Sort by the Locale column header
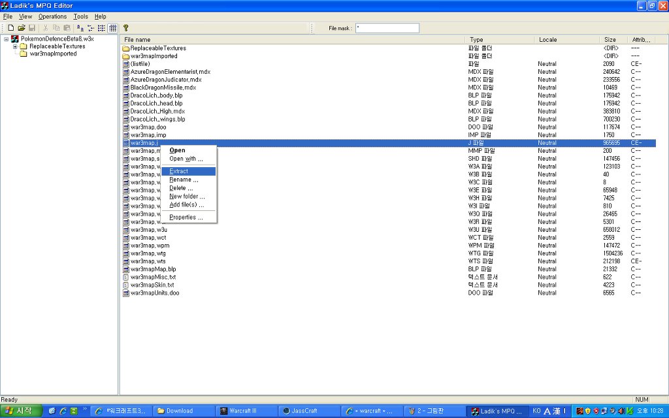Screen dimensions: 669x418 tap(566, 40)
